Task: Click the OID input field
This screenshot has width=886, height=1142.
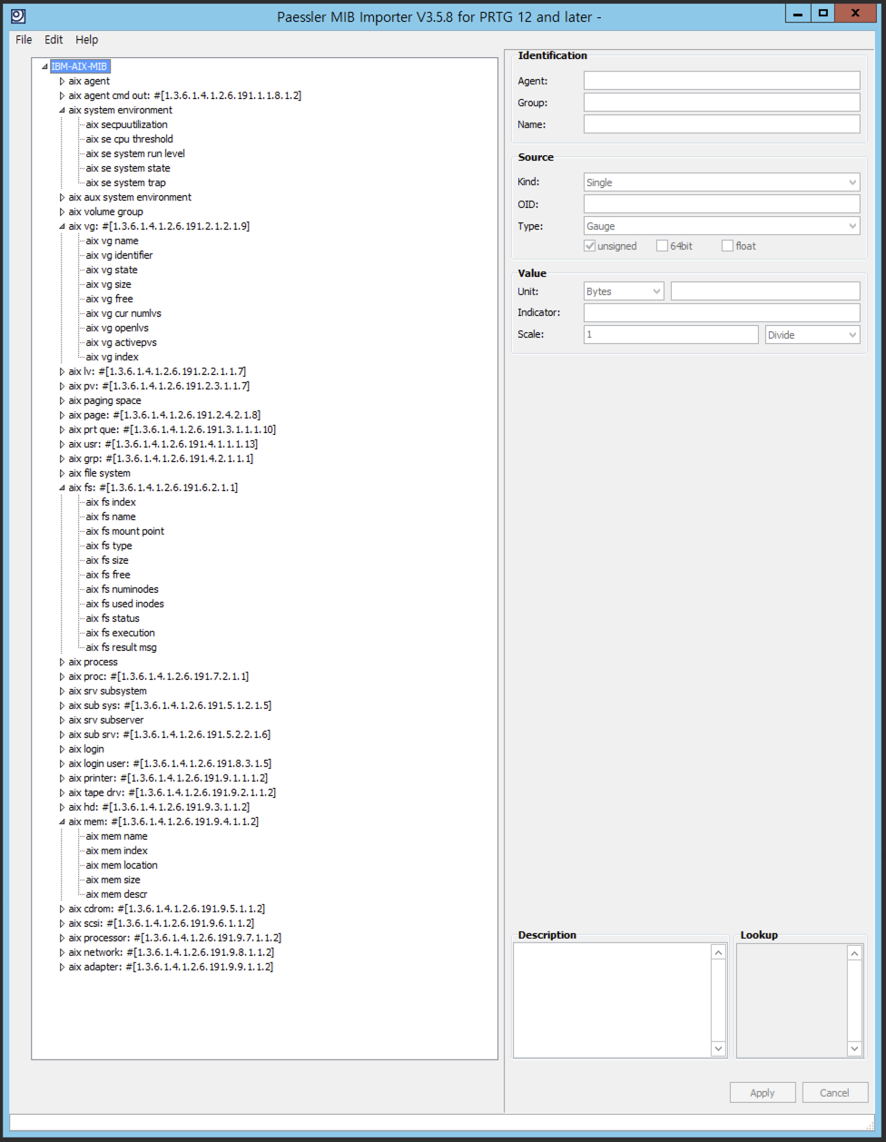Action: [x=722, y=204]
